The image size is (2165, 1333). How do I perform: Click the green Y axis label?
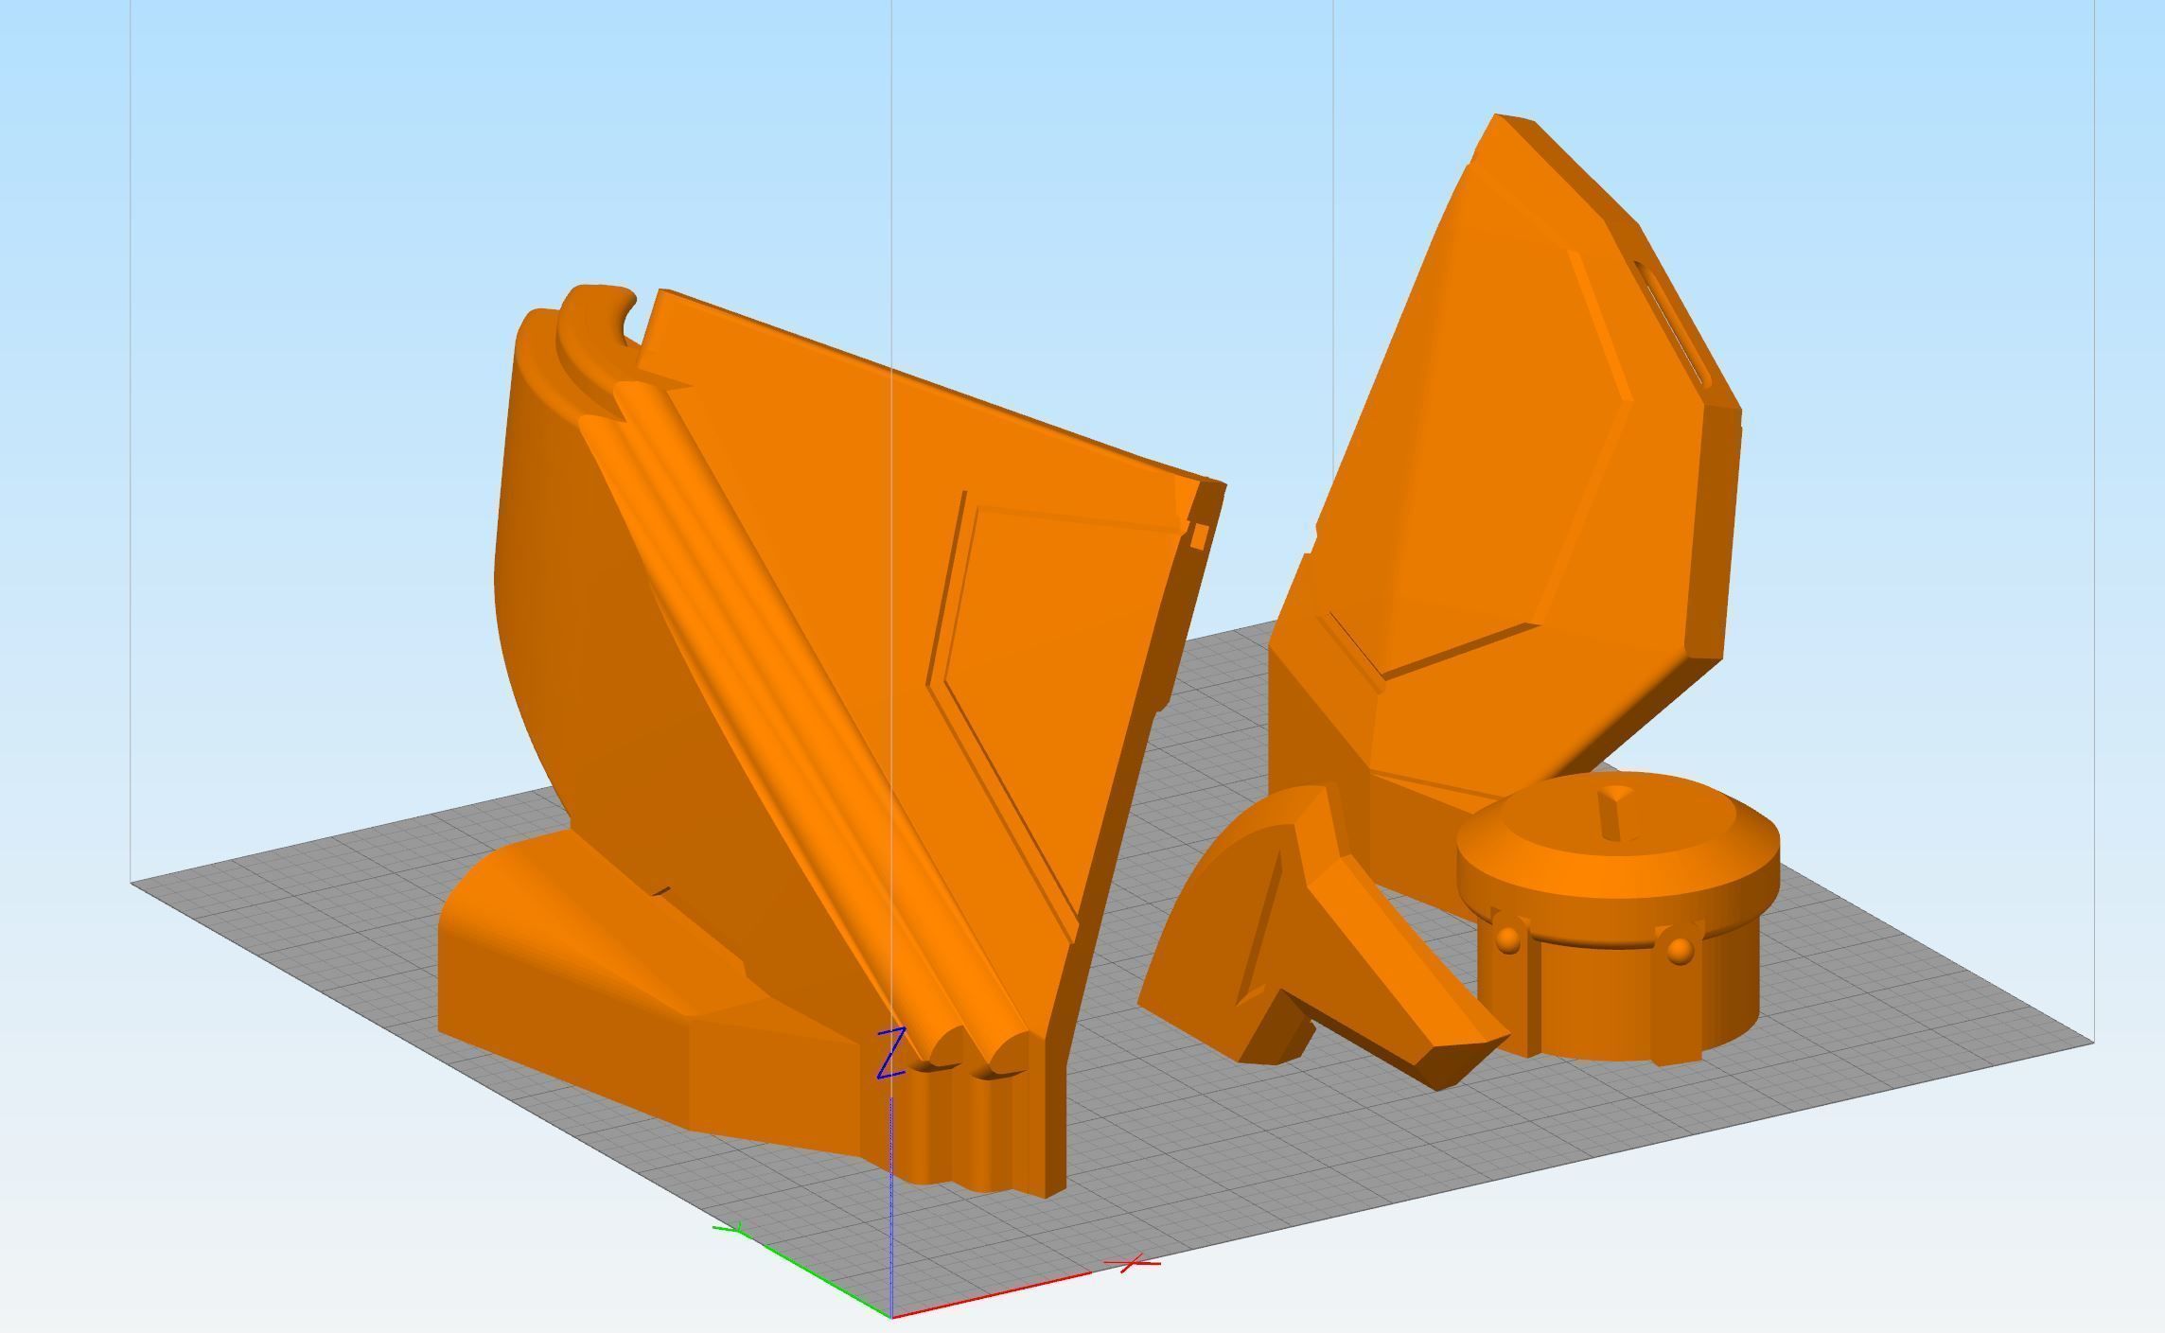(734, 1230)
